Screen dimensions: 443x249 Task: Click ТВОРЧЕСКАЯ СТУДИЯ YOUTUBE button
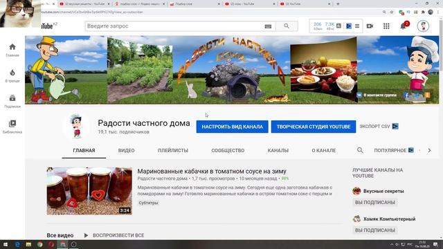pyautogui.click(x=314, y=127)
